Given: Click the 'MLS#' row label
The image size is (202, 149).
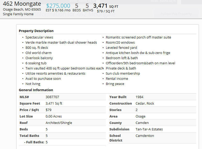Looking at the screenshot, I should (24, 97).
